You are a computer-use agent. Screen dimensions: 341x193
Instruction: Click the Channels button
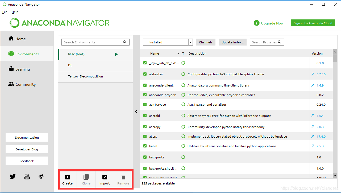(206, 42)
